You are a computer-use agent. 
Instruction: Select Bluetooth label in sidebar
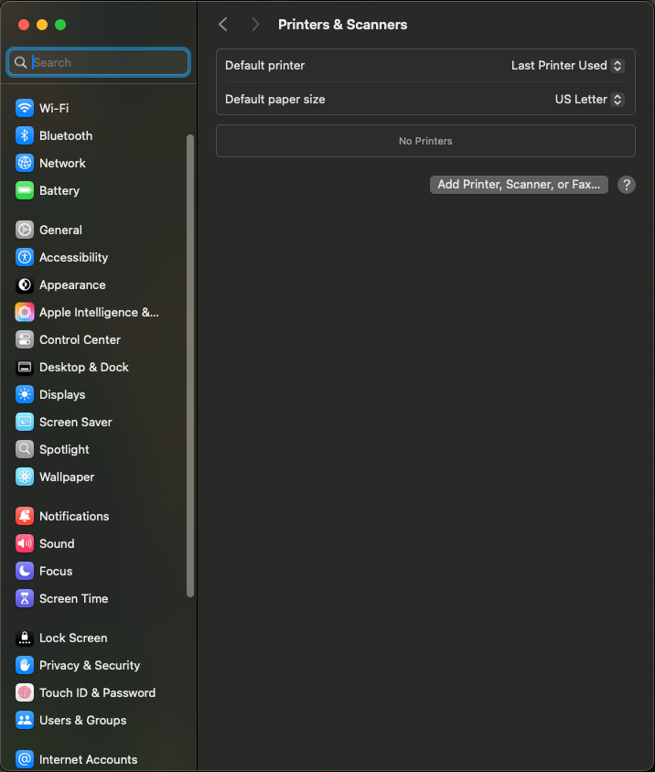point(66,135)
